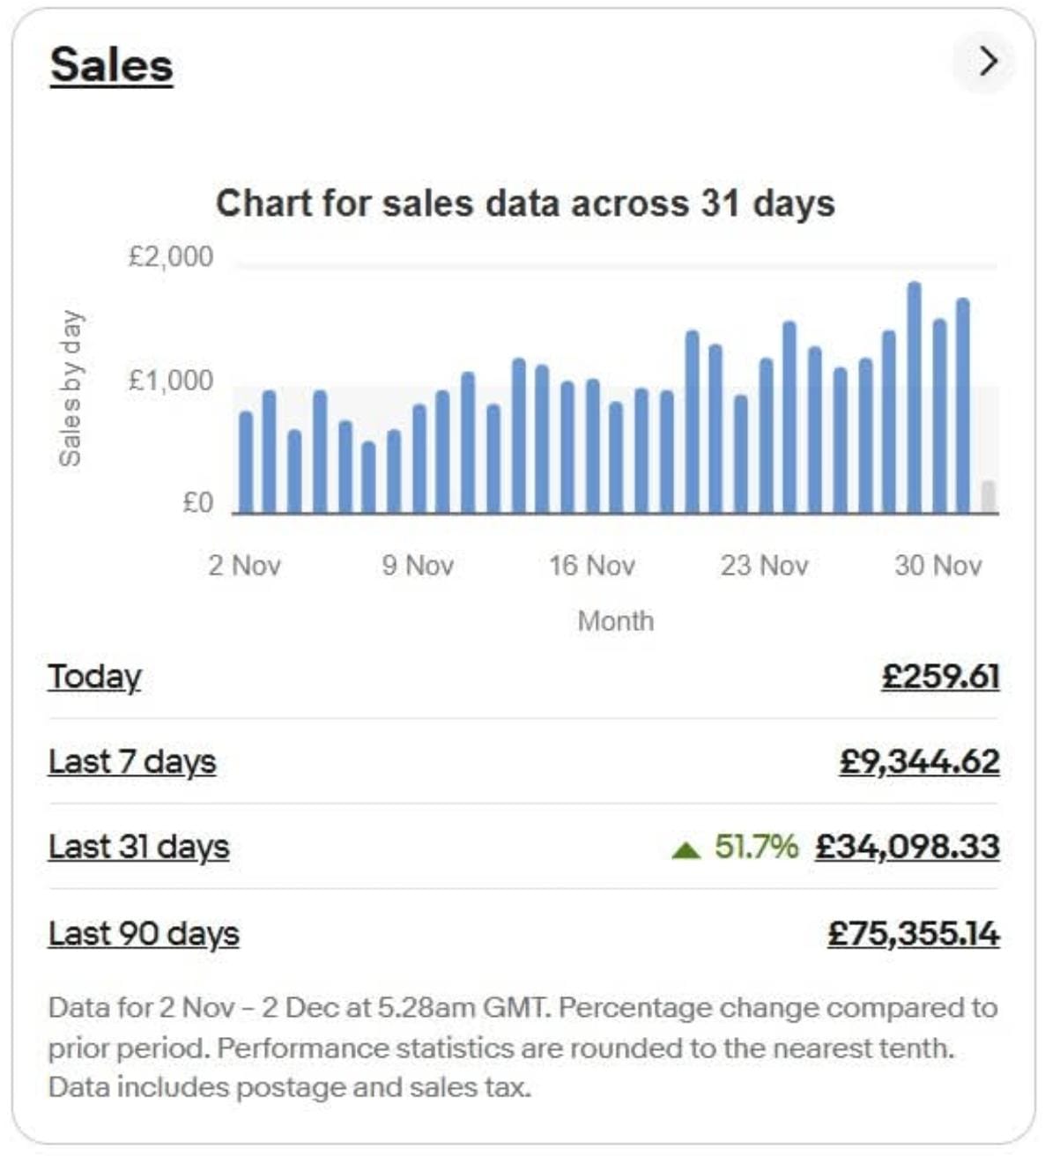
Task: Click the chart title text
Action: [525, 204]
